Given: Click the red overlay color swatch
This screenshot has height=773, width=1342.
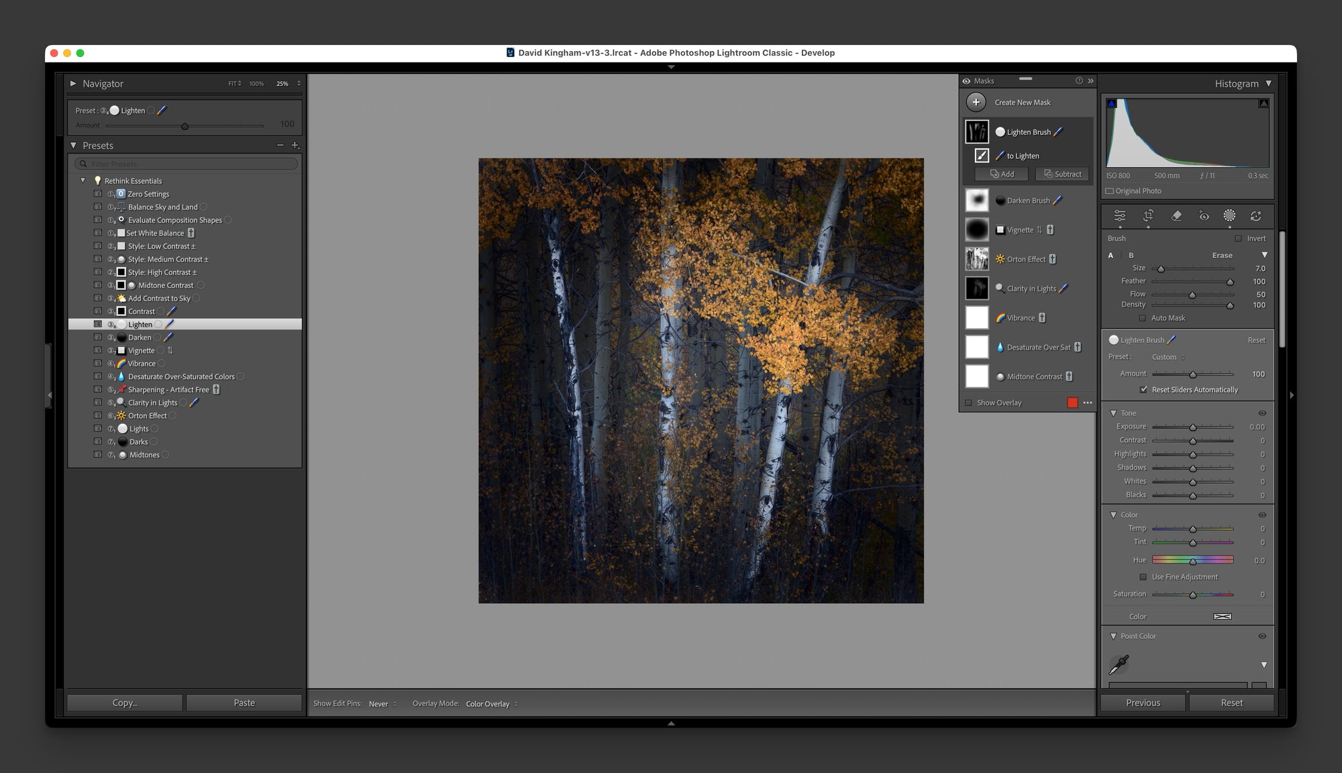Looking at the screenshot, I should (1072, 403).
